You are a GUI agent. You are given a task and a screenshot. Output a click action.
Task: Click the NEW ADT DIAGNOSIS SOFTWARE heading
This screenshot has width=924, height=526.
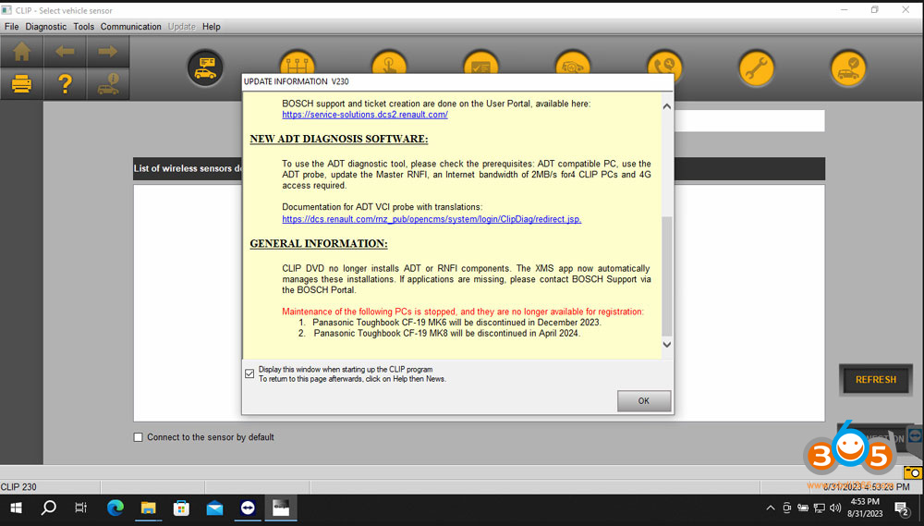pos(339,140)
